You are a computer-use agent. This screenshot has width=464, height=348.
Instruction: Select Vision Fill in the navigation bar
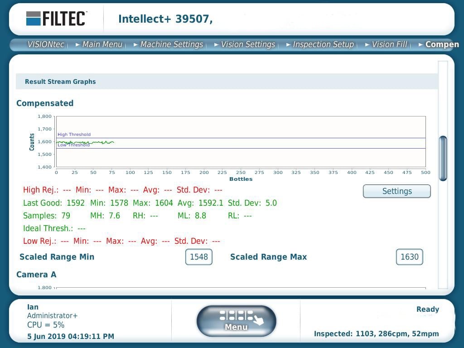click(391, 44)
